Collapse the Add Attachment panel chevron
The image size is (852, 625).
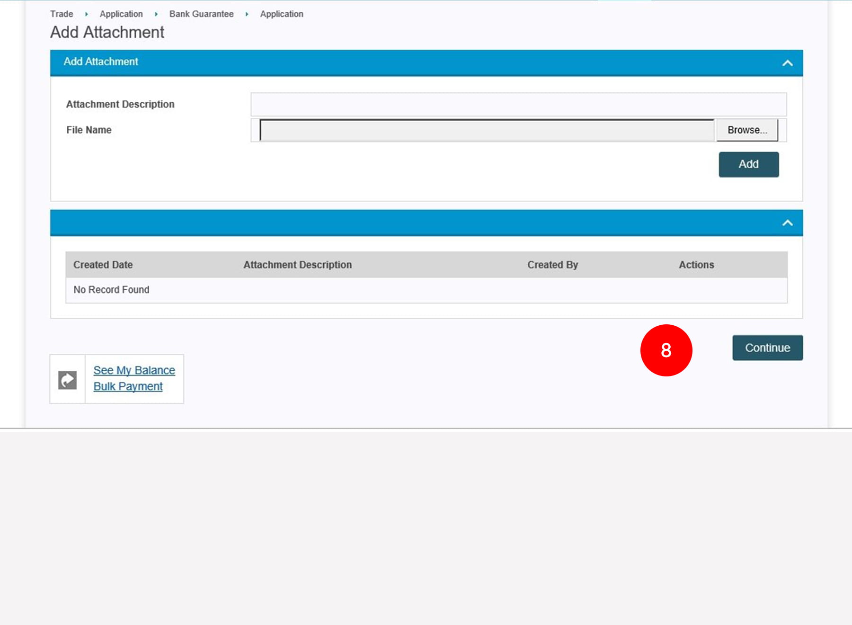click(x=787, y=63)
